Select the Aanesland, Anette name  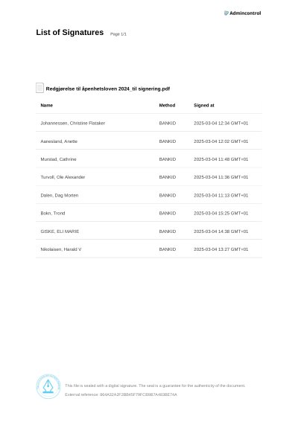[x=59, y=141]
